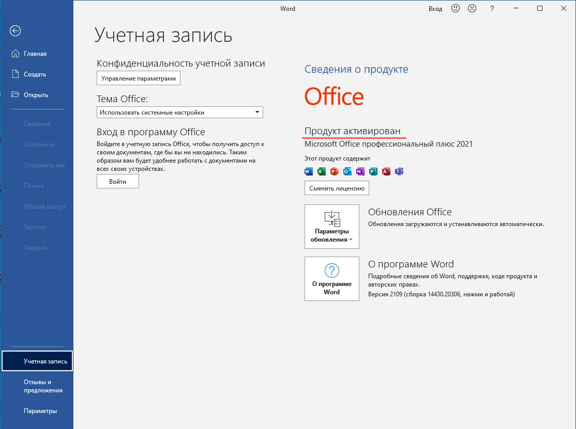The image size is (576, 429).
Task: Click Печать in the sidebar
Action: 37,186
